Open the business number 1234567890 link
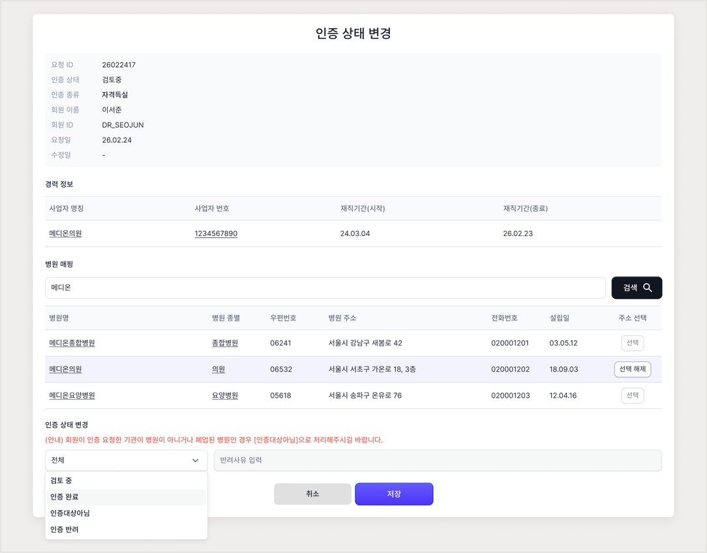The image size is (707, 553). point(216,233)
